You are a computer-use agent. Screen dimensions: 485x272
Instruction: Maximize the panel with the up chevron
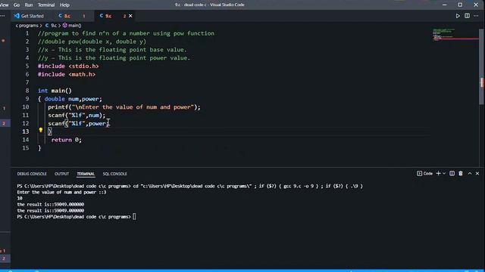click(x=470, y=174)
